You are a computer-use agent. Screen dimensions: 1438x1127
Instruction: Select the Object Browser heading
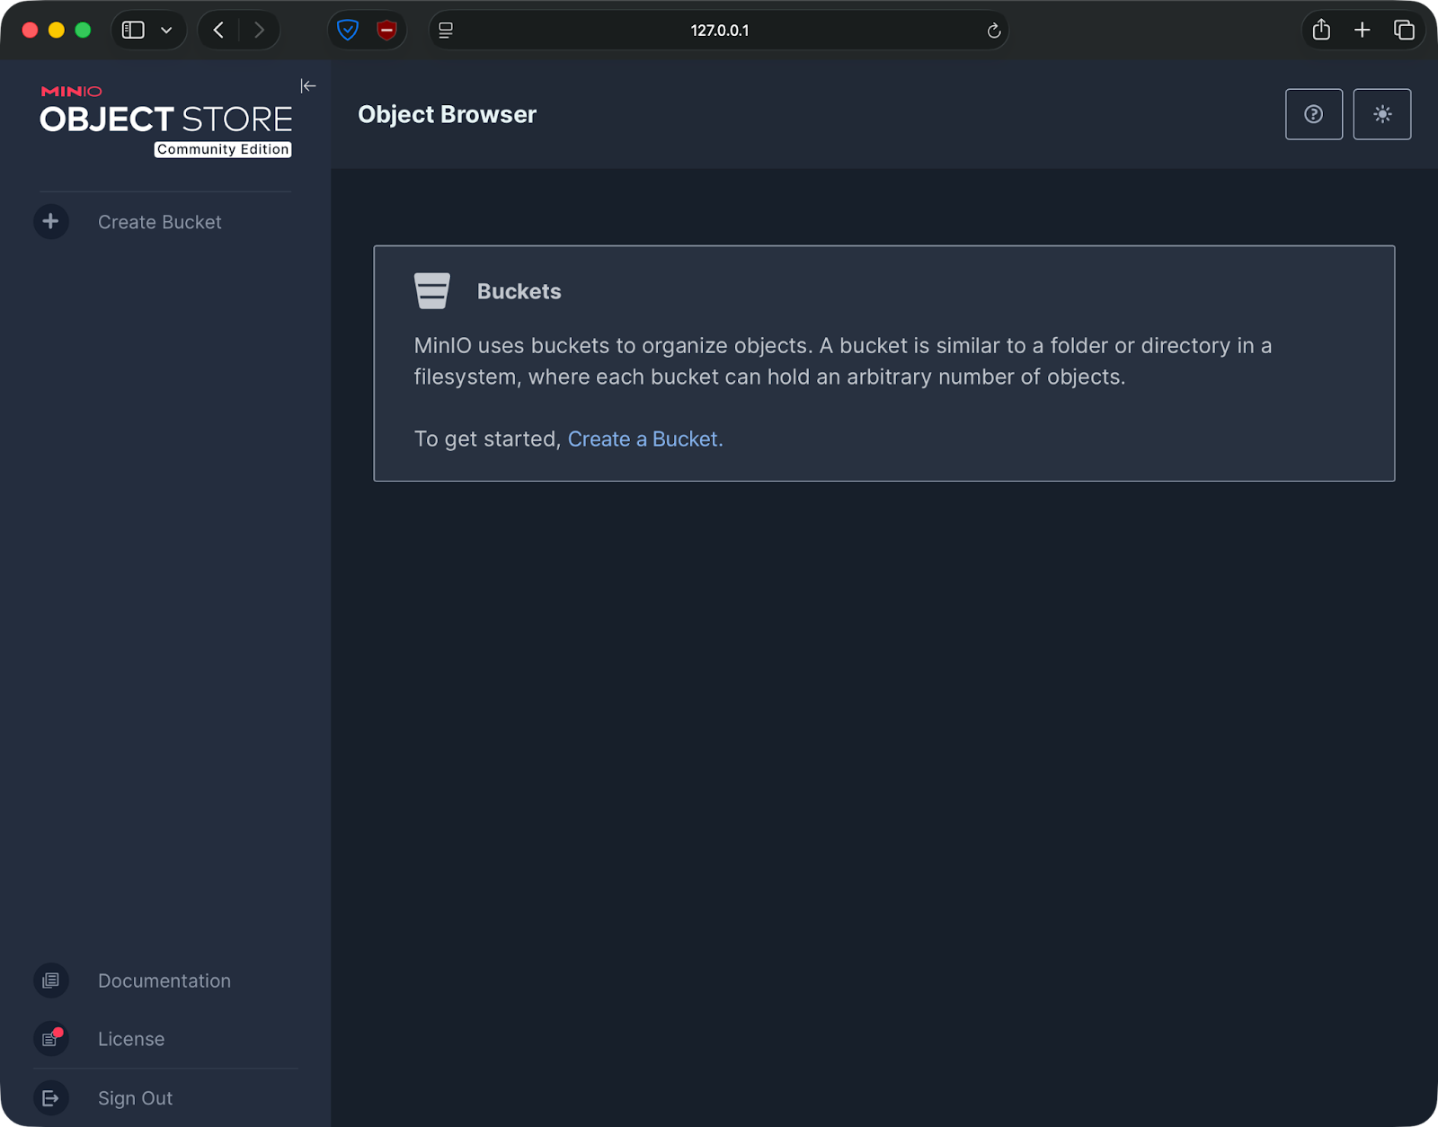447,114
